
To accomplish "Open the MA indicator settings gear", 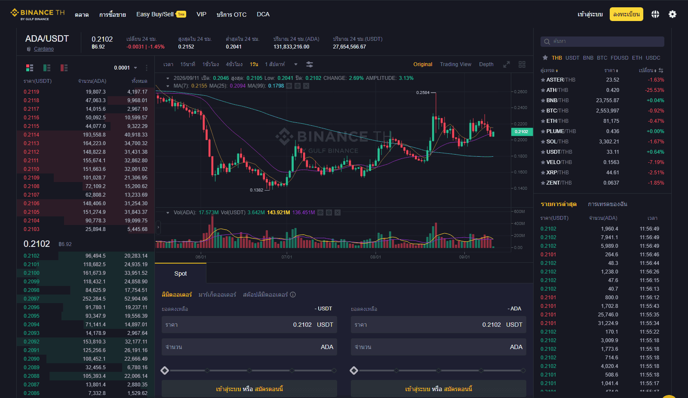I will pos(298,86).
